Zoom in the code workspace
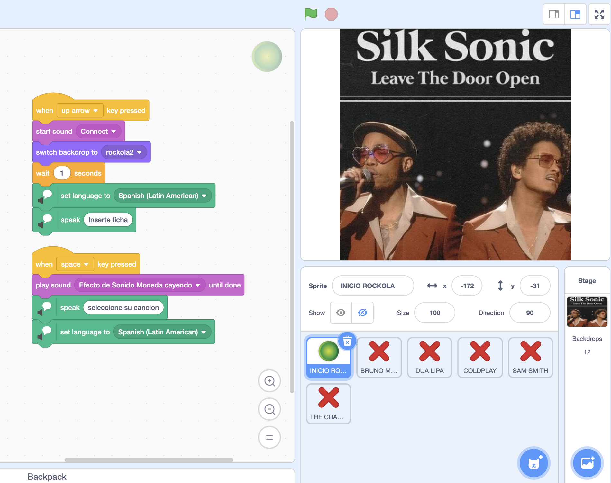 tap(269, 381)
